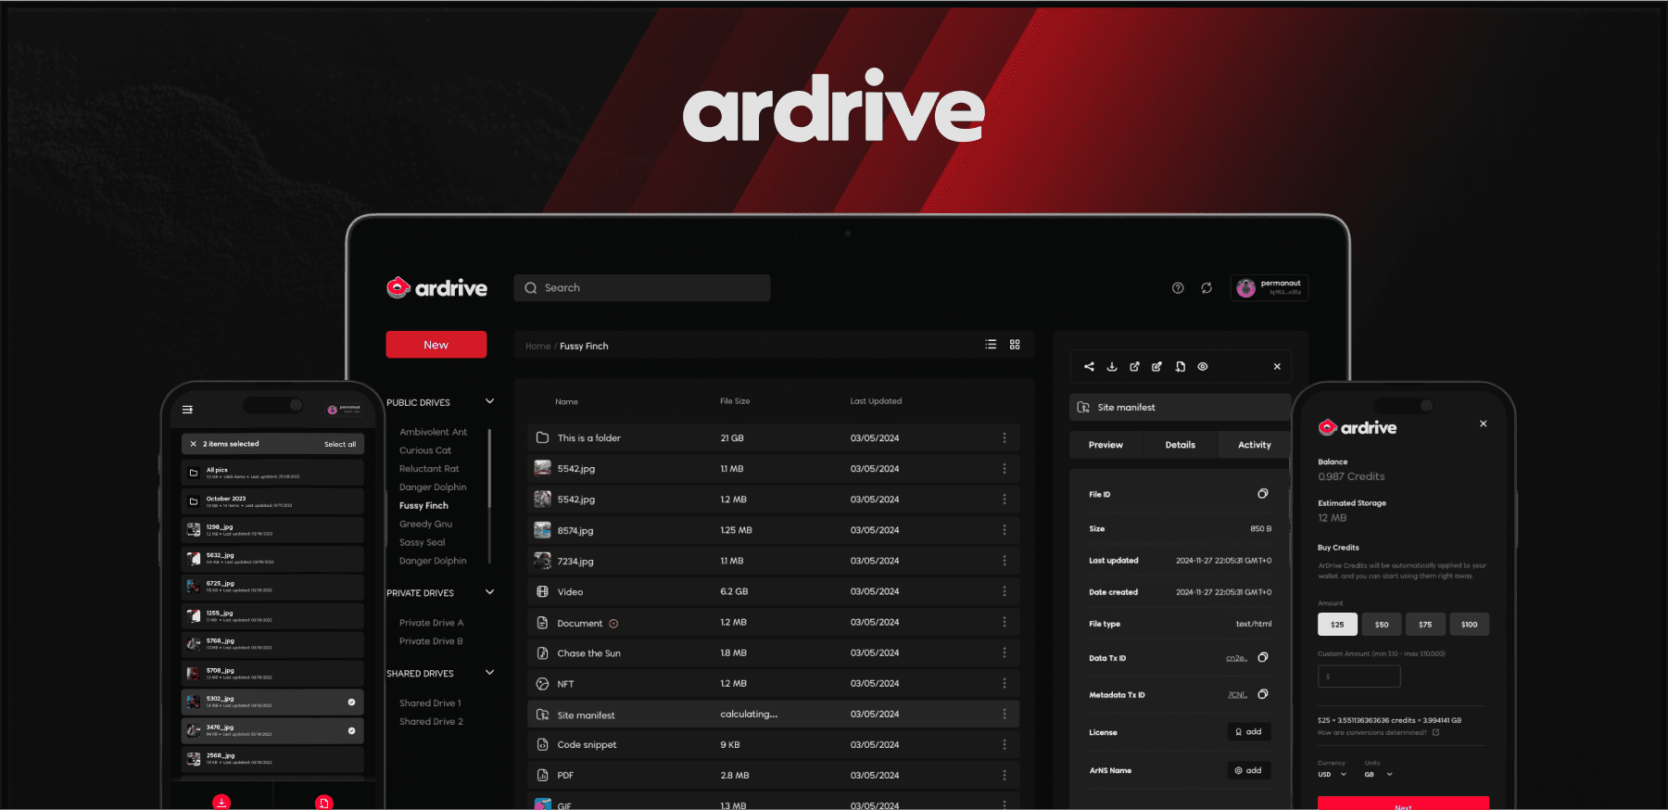The width and height of the screenshot is (1668, 810).
Task: Open the hamburger menu on left phone
Action: point(187,409)
